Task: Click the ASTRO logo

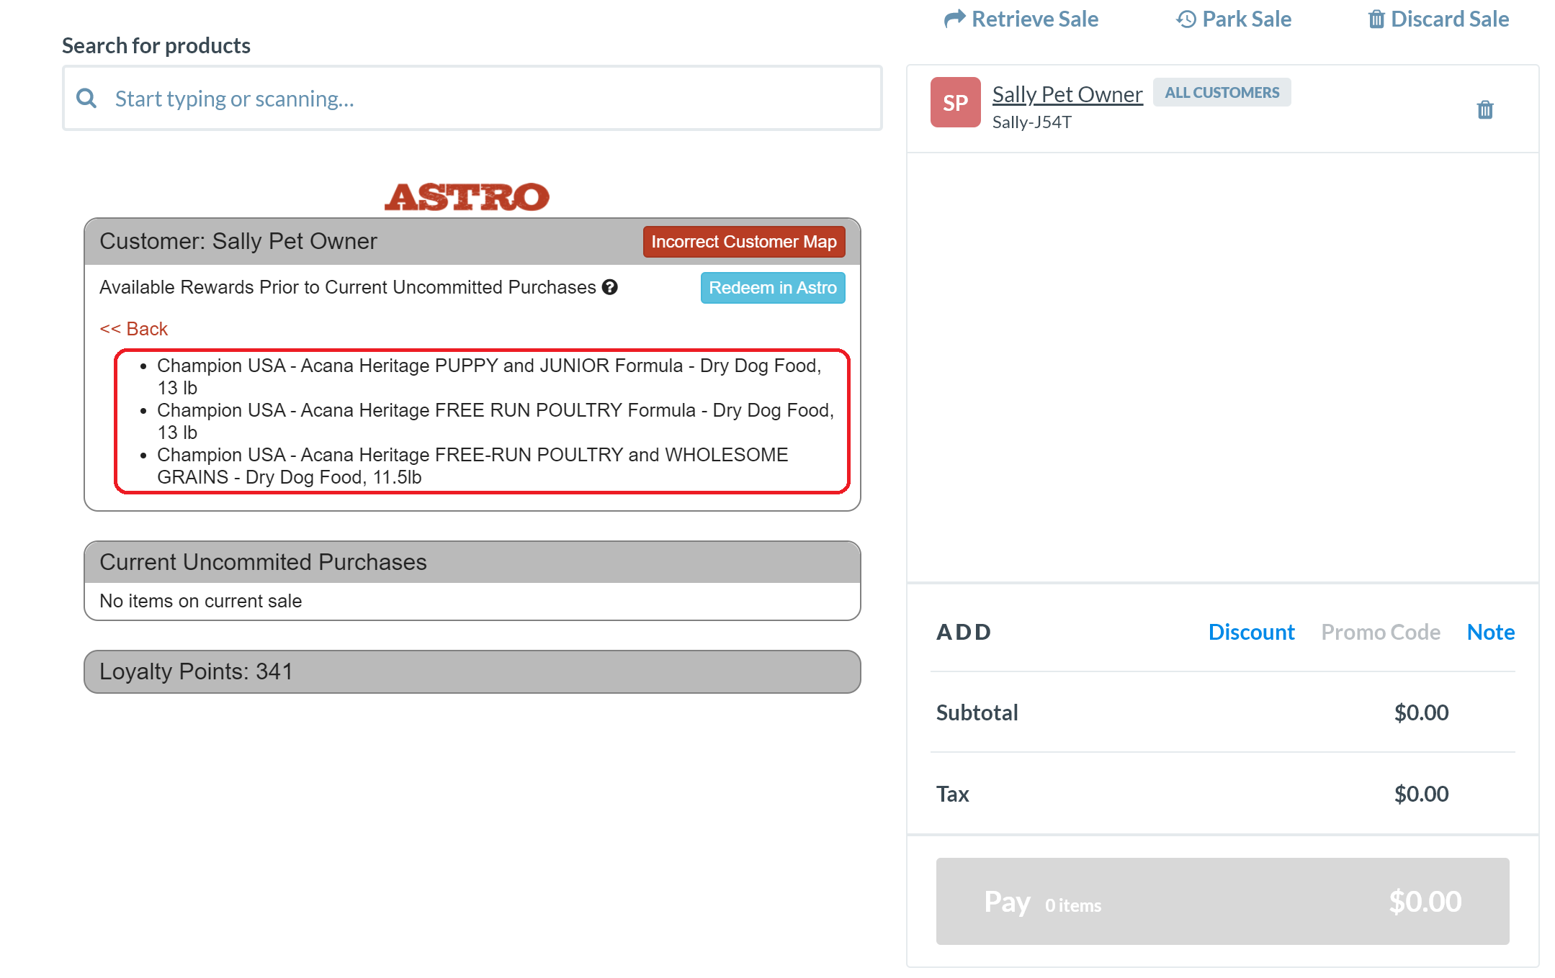Action: (x=467, y=196)
